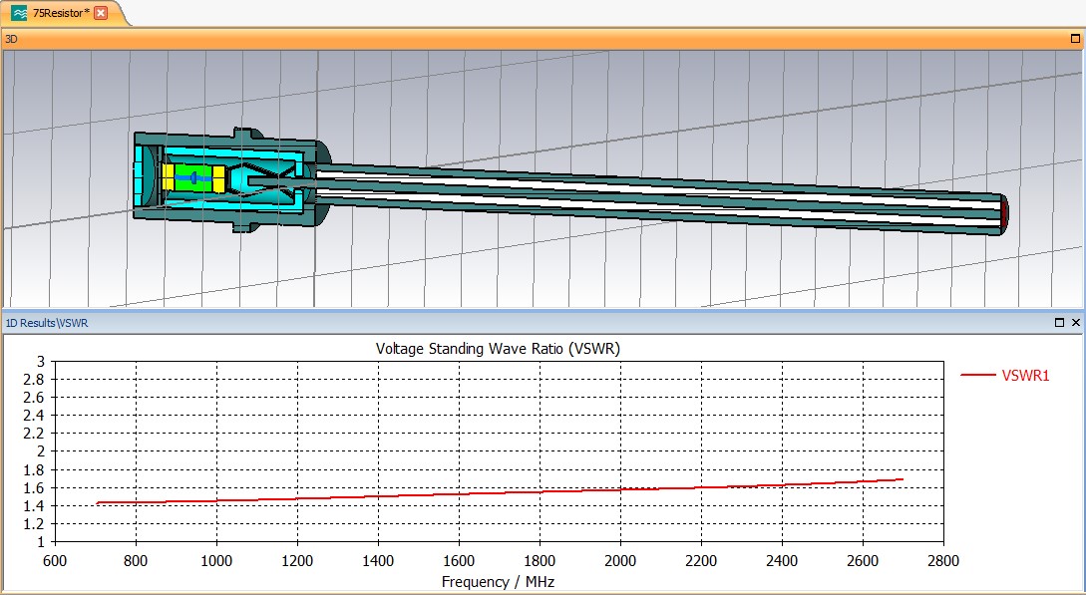Close the 1D Results\VSWR pane
Viewport: 1086px width, 595px height.
click(1076, 322)
